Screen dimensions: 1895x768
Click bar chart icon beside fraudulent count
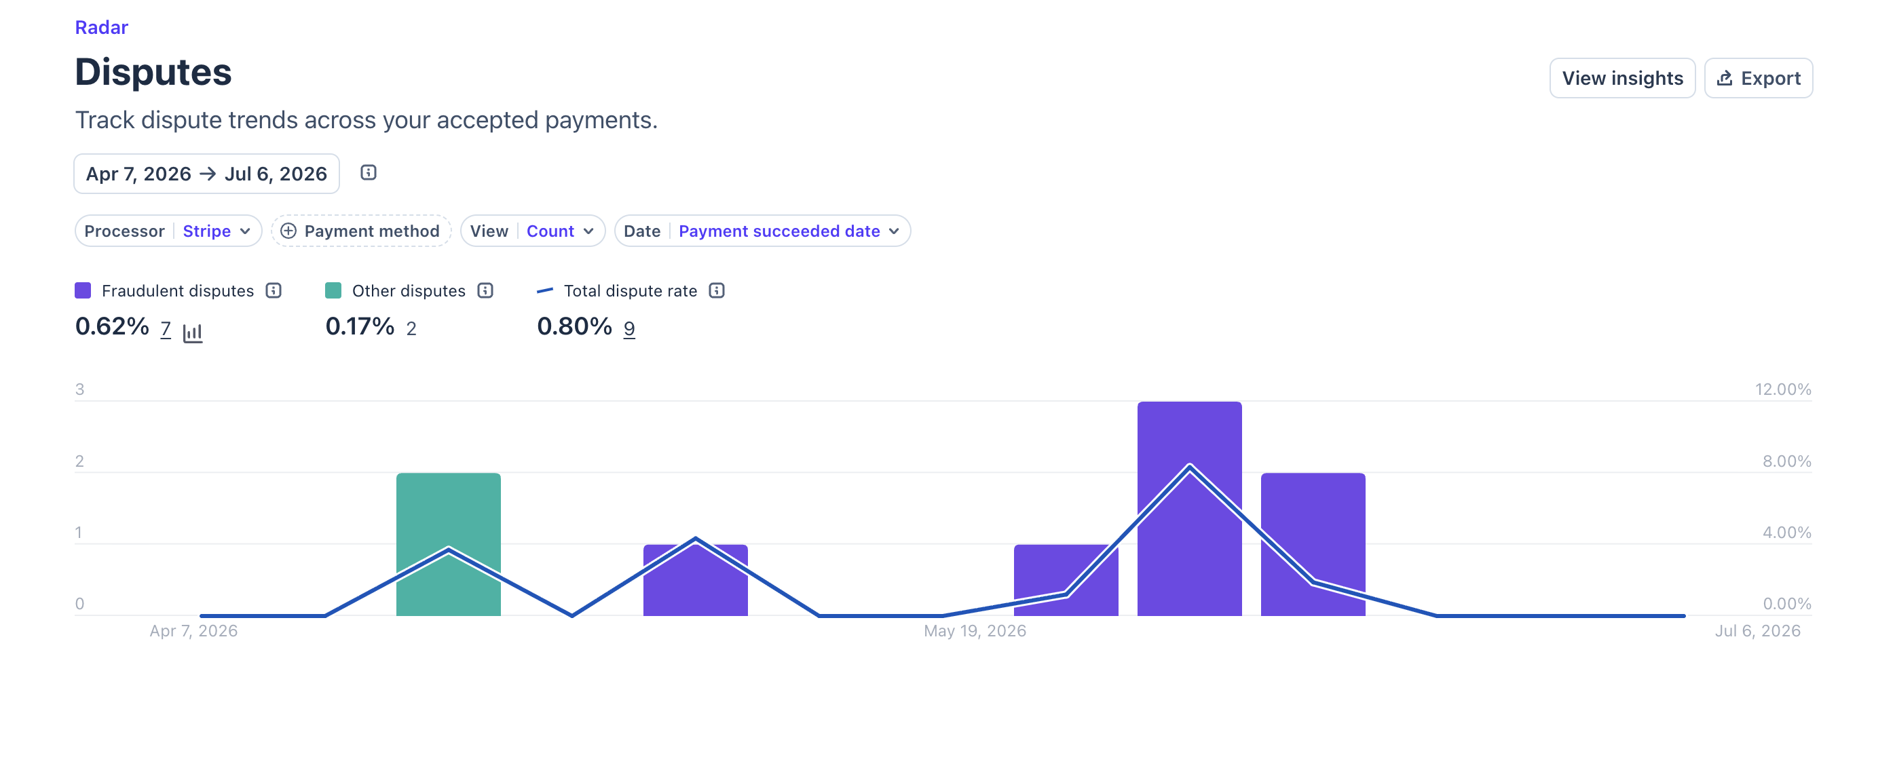click(x=193, y=332)
